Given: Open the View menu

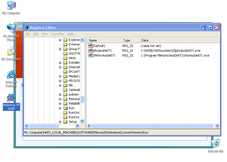Looking at the screenshot, I should pyautogui.click(x=45, y=34).
